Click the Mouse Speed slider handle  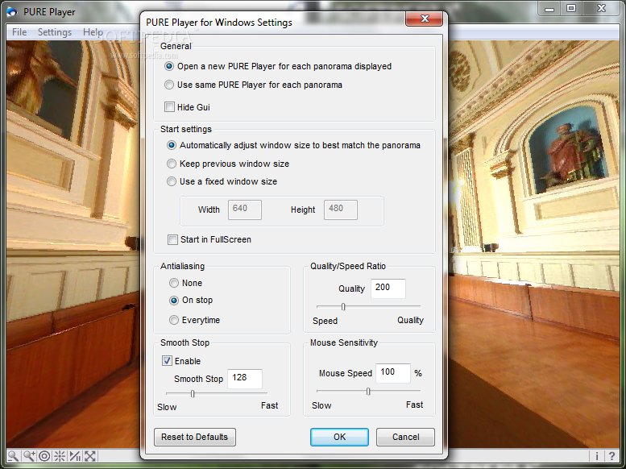click(x=368, y=392)
